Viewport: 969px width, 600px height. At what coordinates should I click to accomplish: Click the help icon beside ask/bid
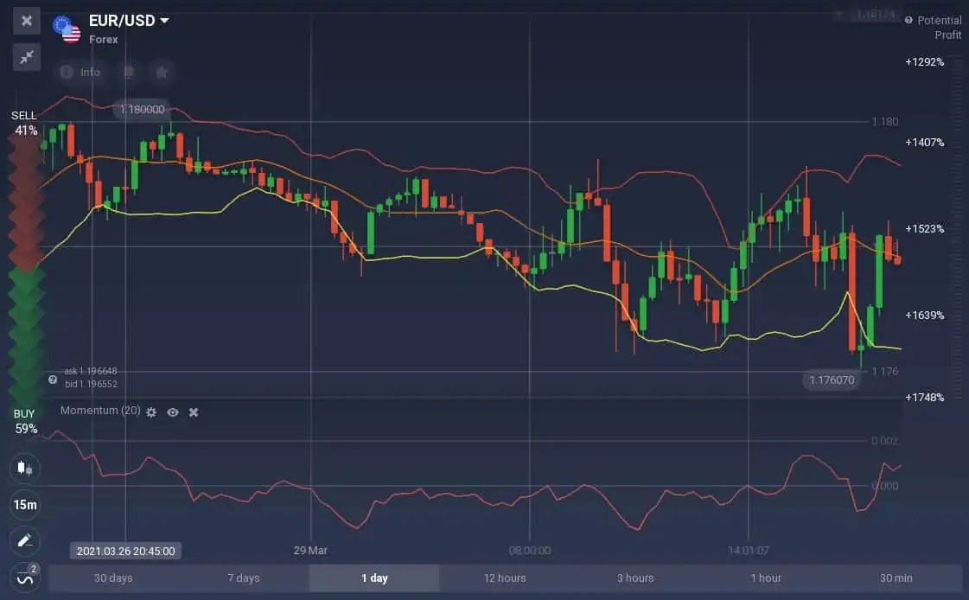(53, 379)
